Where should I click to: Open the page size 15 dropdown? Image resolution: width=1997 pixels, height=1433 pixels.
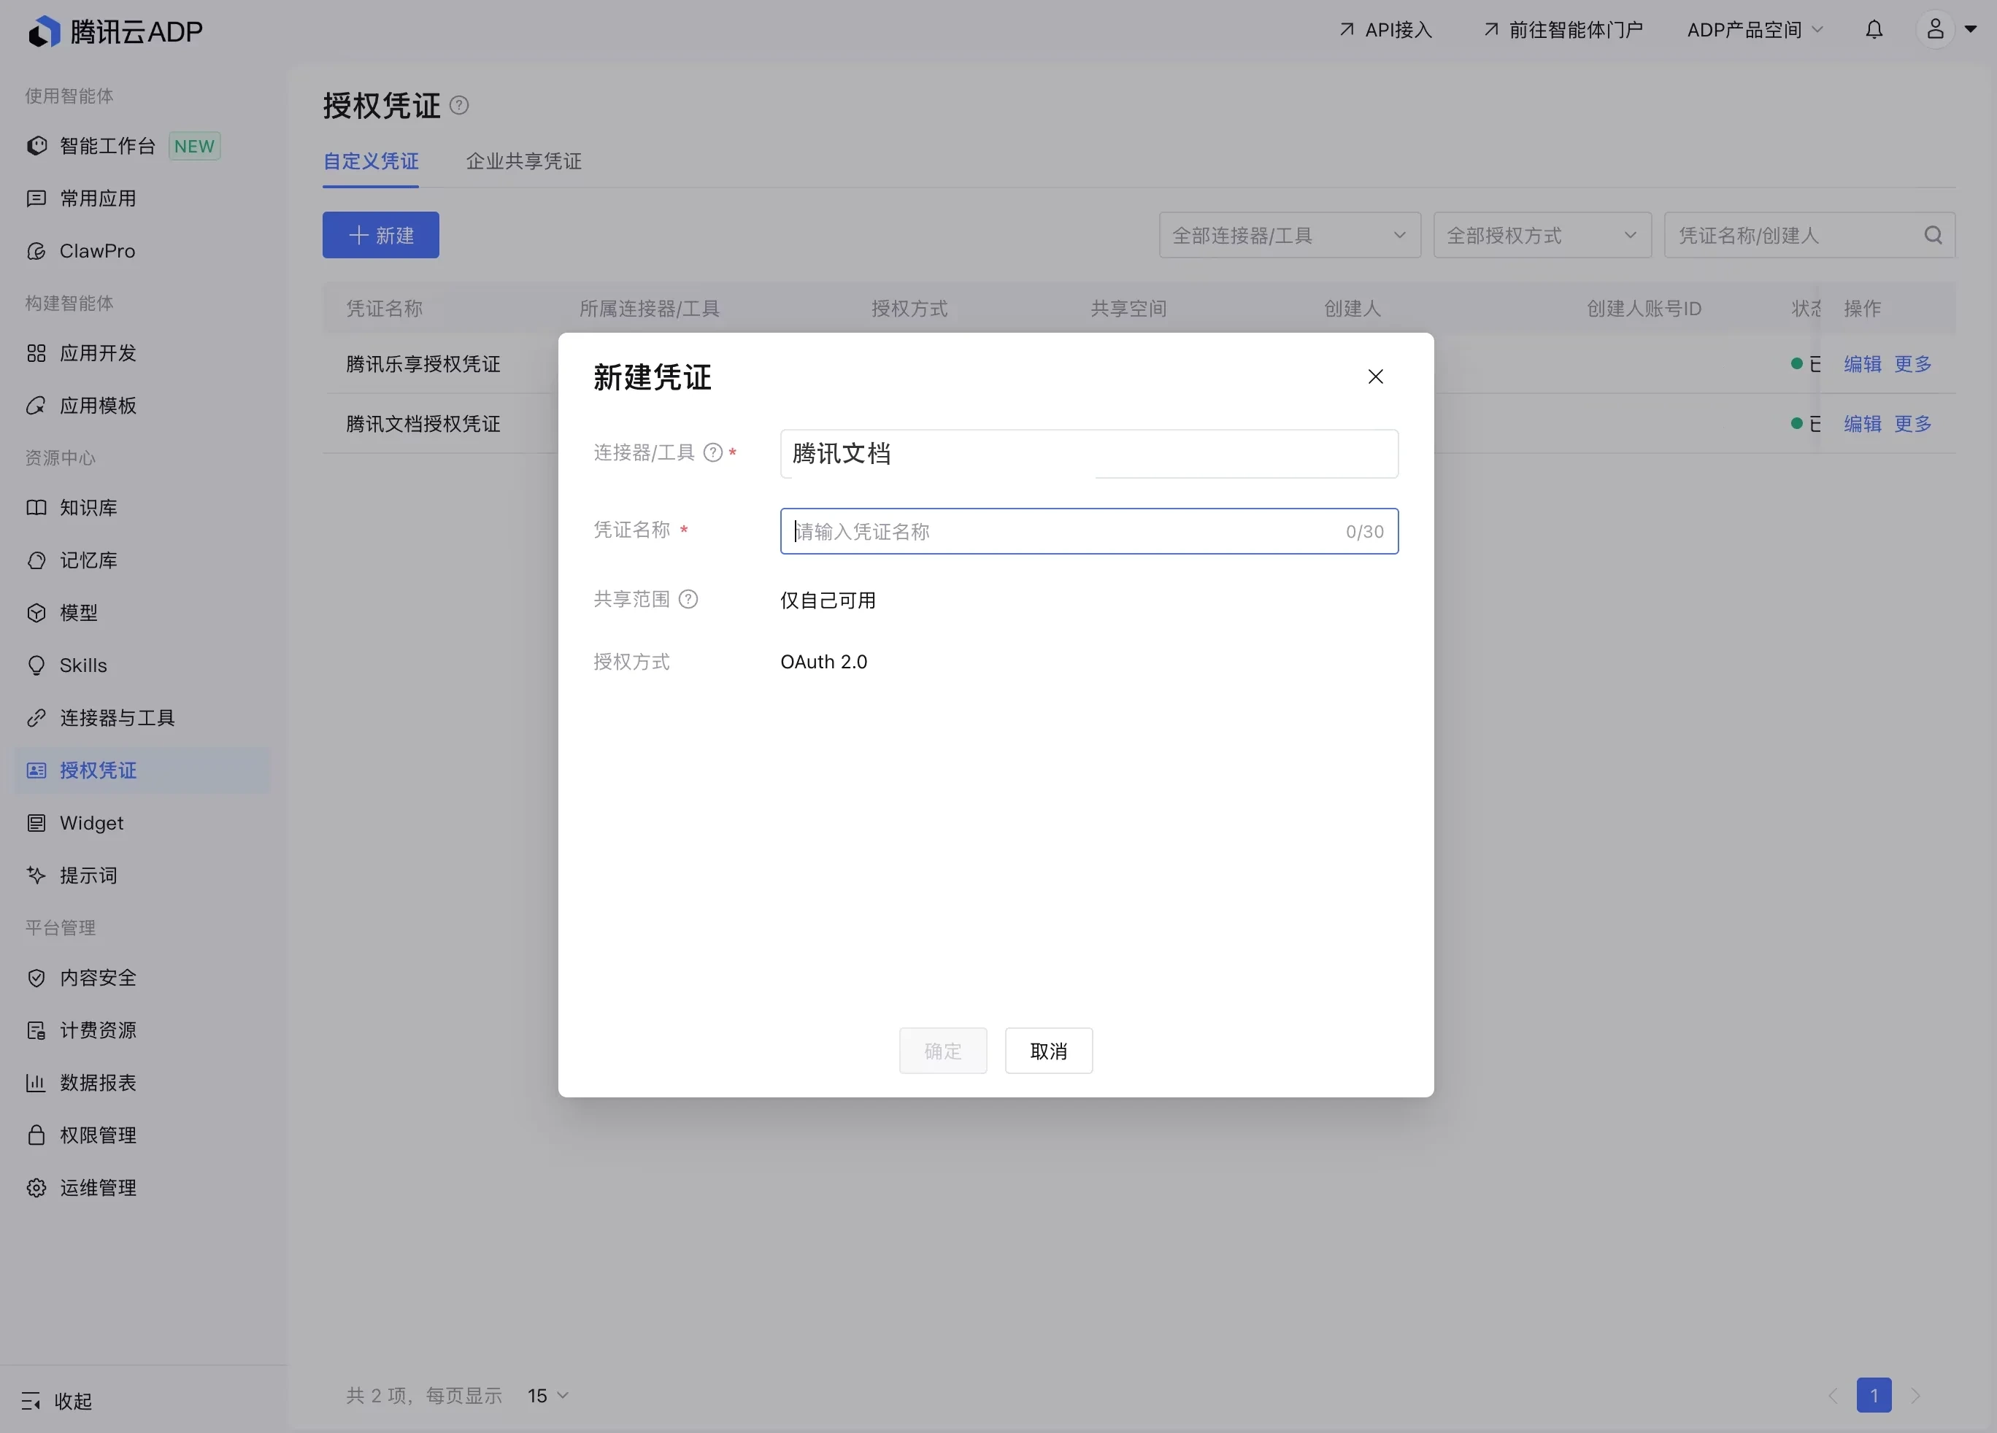(547, 1395)
